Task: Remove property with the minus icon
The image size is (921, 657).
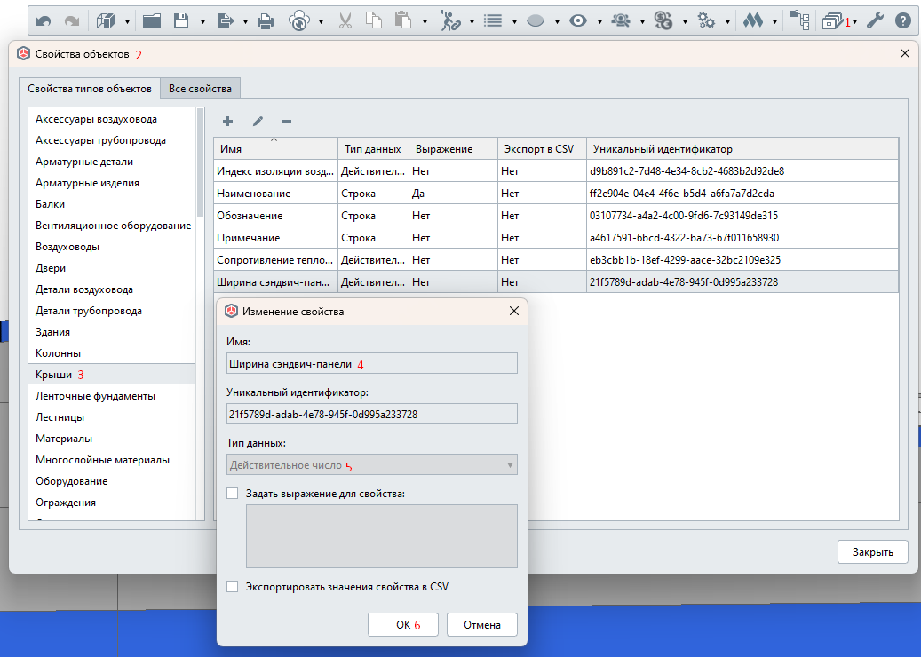Action: tap(287, 121)
